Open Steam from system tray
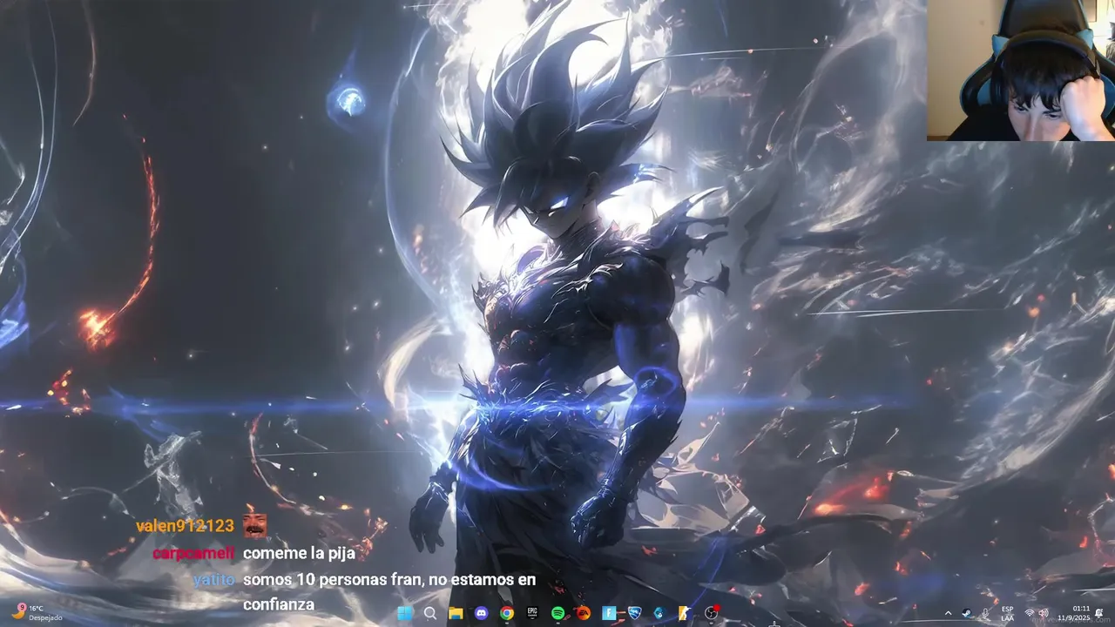Viewport: 1115px width, 627px height. click(x=967, y=613)
